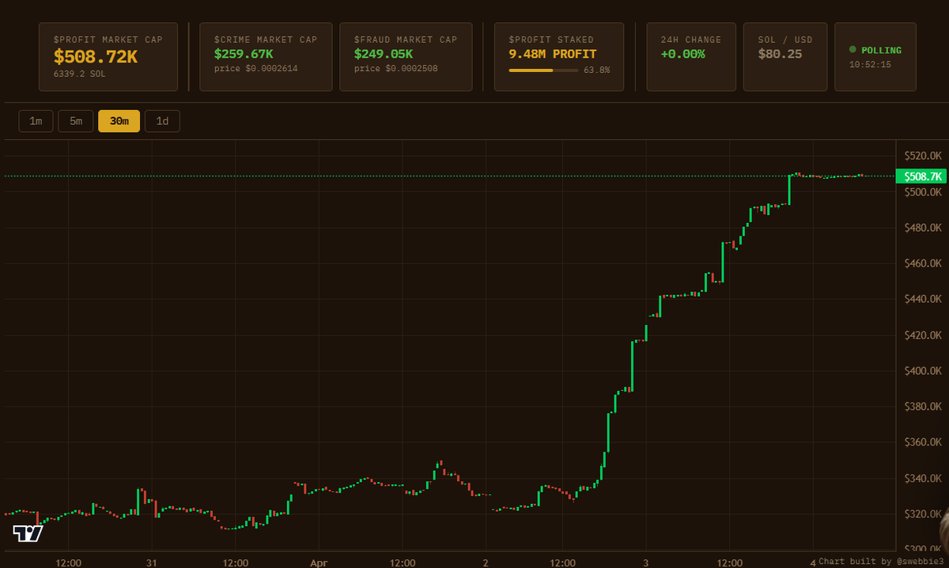Viewport: 949px width, 568px height.
Task: Click the $249.05K FRAUD value
Action: [x=384, y=55]
